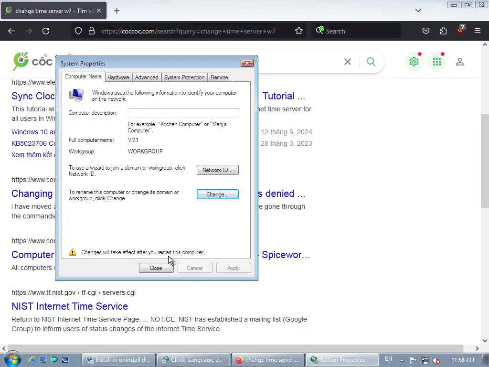The width and height of the screenshot is (489, 367).
Task: Click the monitor icon in Computer Name tab
Action: [x=76, y=95]
